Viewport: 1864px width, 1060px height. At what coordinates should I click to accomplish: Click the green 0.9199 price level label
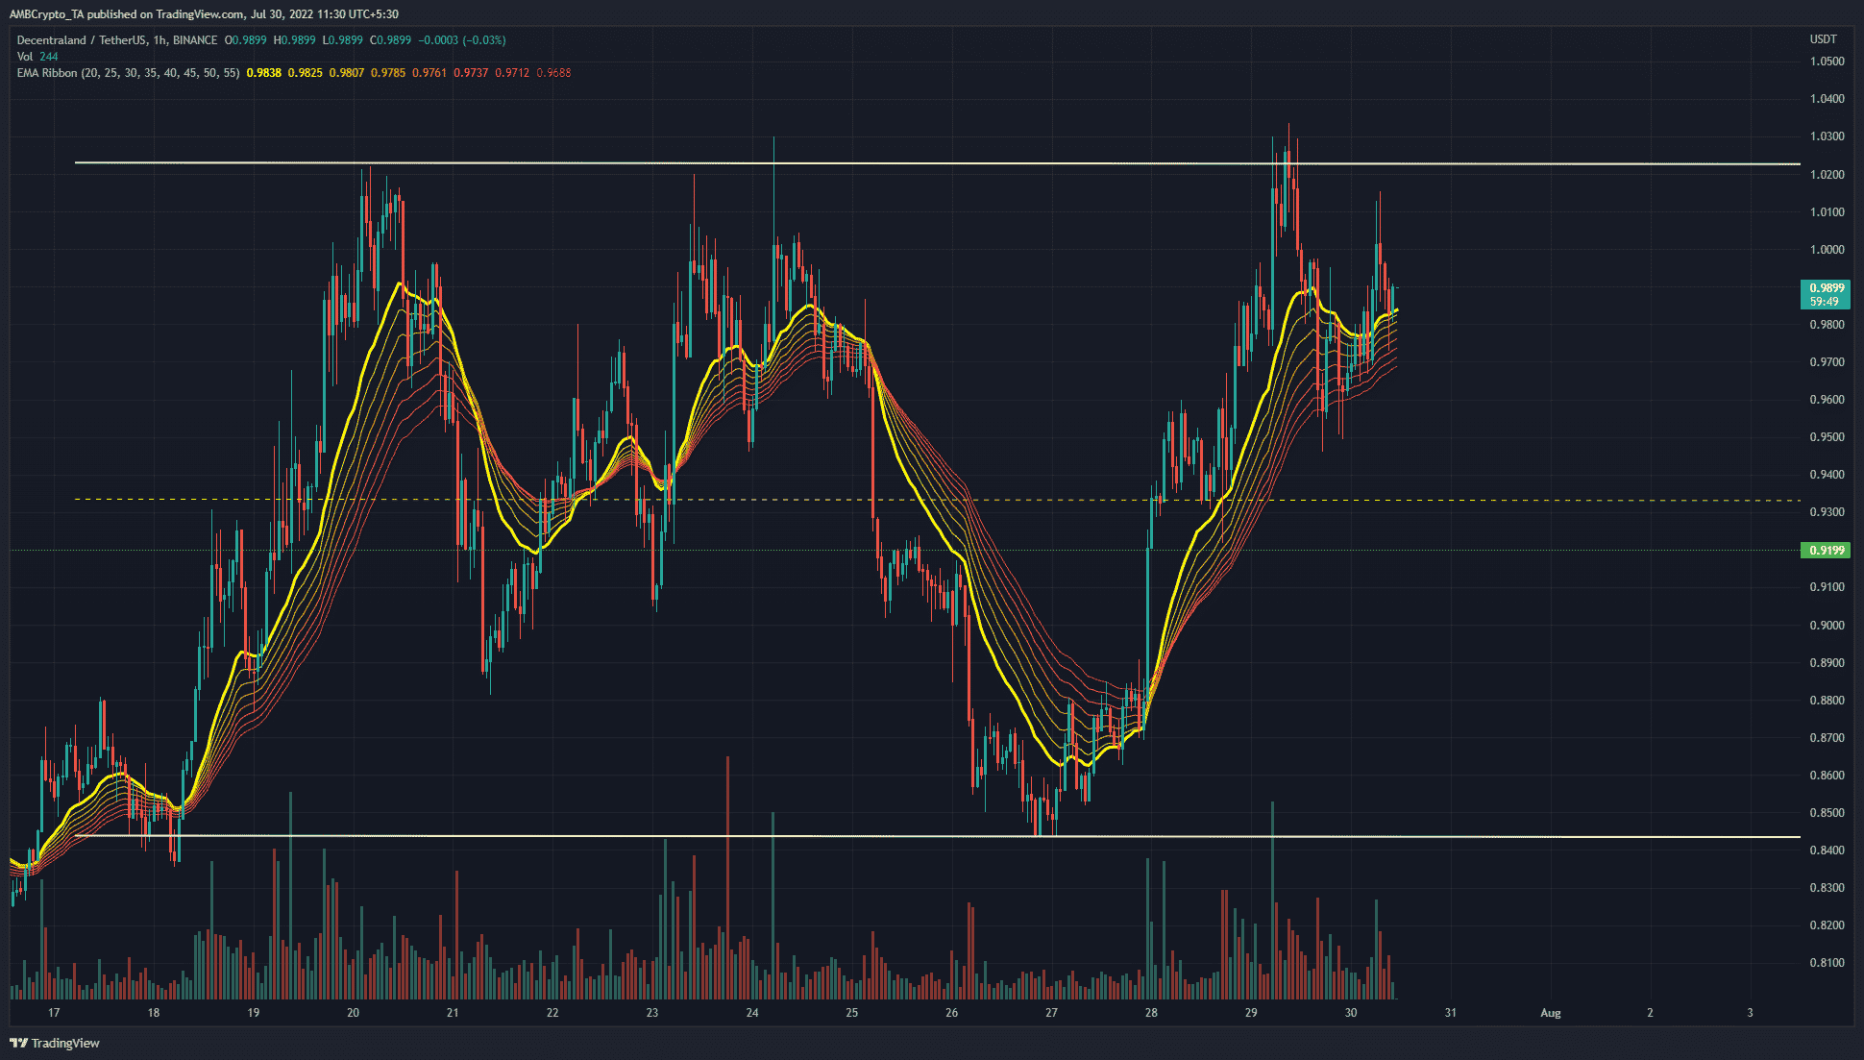click(x=1827, y=551)
